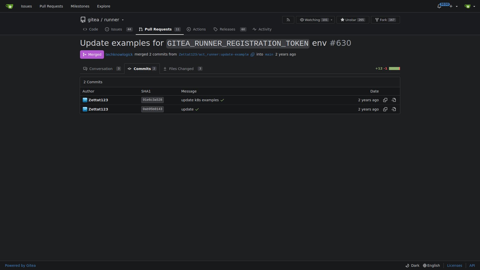The width and height of the screenshot is (480, 270).
Task: Browse files at commit 0ab95b8143
Action: [394, 109]
